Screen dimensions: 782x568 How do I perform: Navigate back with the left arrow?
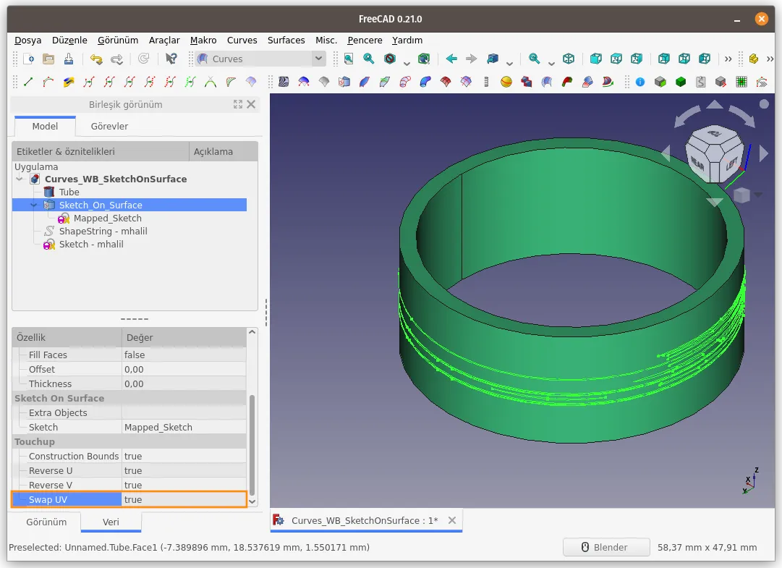click(451, 59)
